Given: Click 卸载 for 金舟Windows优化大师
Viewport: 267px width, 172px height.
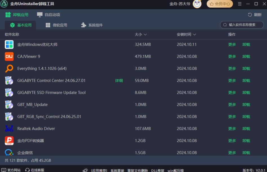Looking at the screenshot, I should tap(246, 45).
